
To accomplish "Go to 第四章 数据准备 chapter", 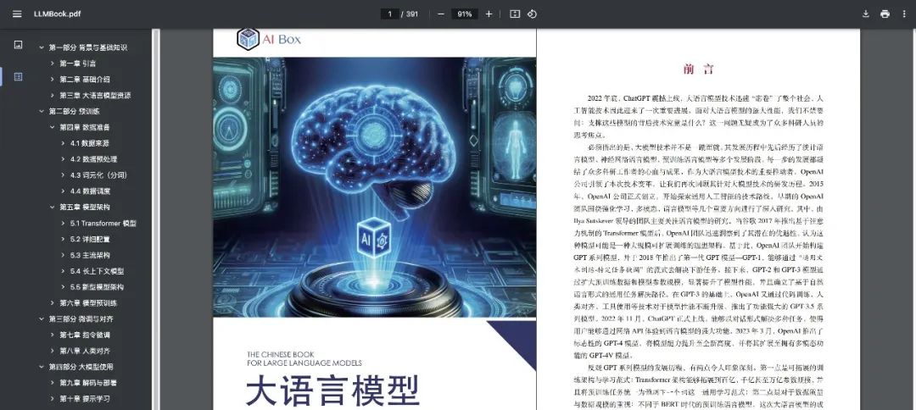I will coord(85,126).
